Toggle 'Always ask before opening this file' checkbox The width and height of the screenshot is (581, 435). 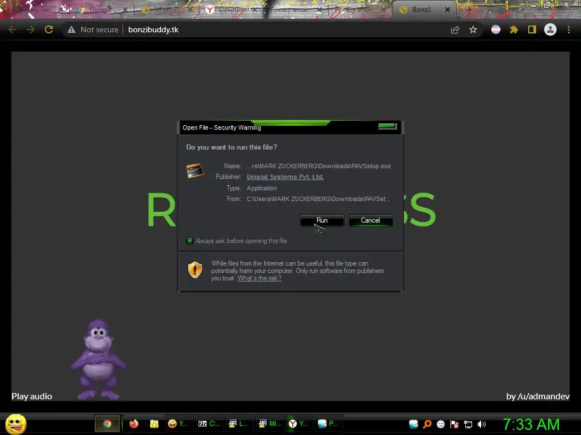pos(190,241)
